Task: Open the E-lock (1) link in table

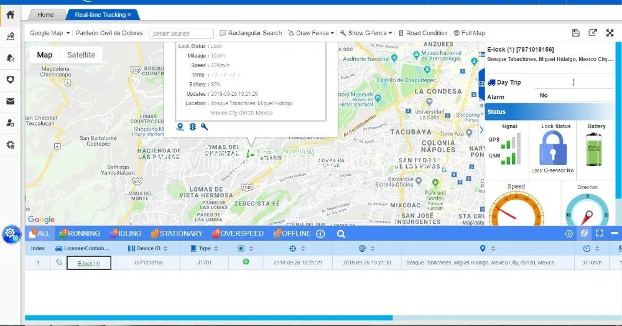Action: [x=89, y=263]
